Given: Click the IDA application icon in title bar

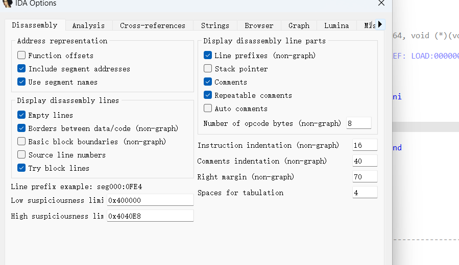Looking at the screenshot, I should (x=8, y=3).
